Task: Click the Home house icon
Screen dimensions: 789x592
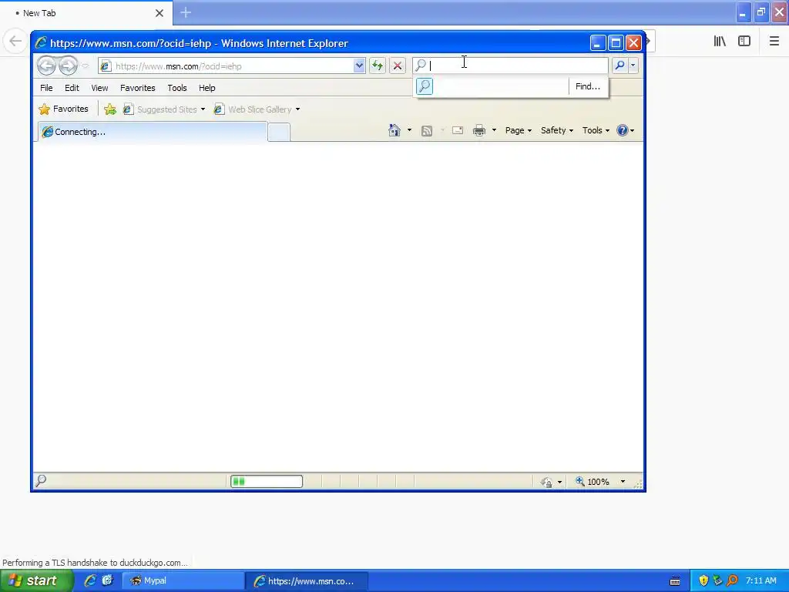Action: (x=394, y=130)
